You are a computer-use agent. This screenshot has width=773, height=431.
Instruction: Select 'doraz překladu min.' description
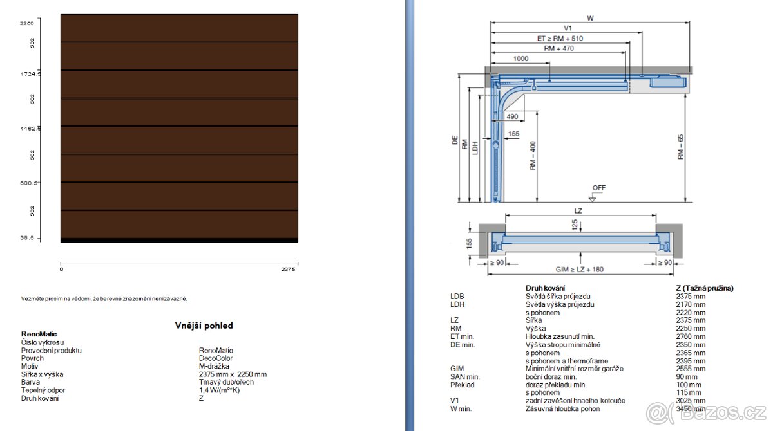pyautogui.click(x=556, y=385)
